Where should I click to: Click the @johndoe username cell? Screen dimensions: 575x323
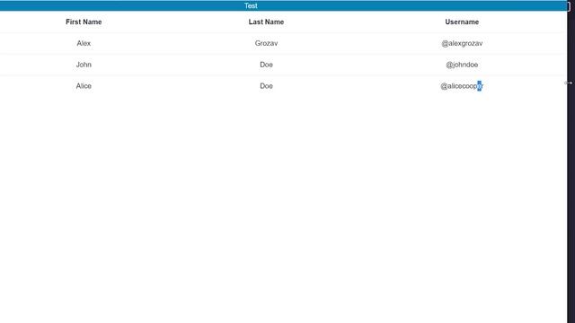coord(462,65)
